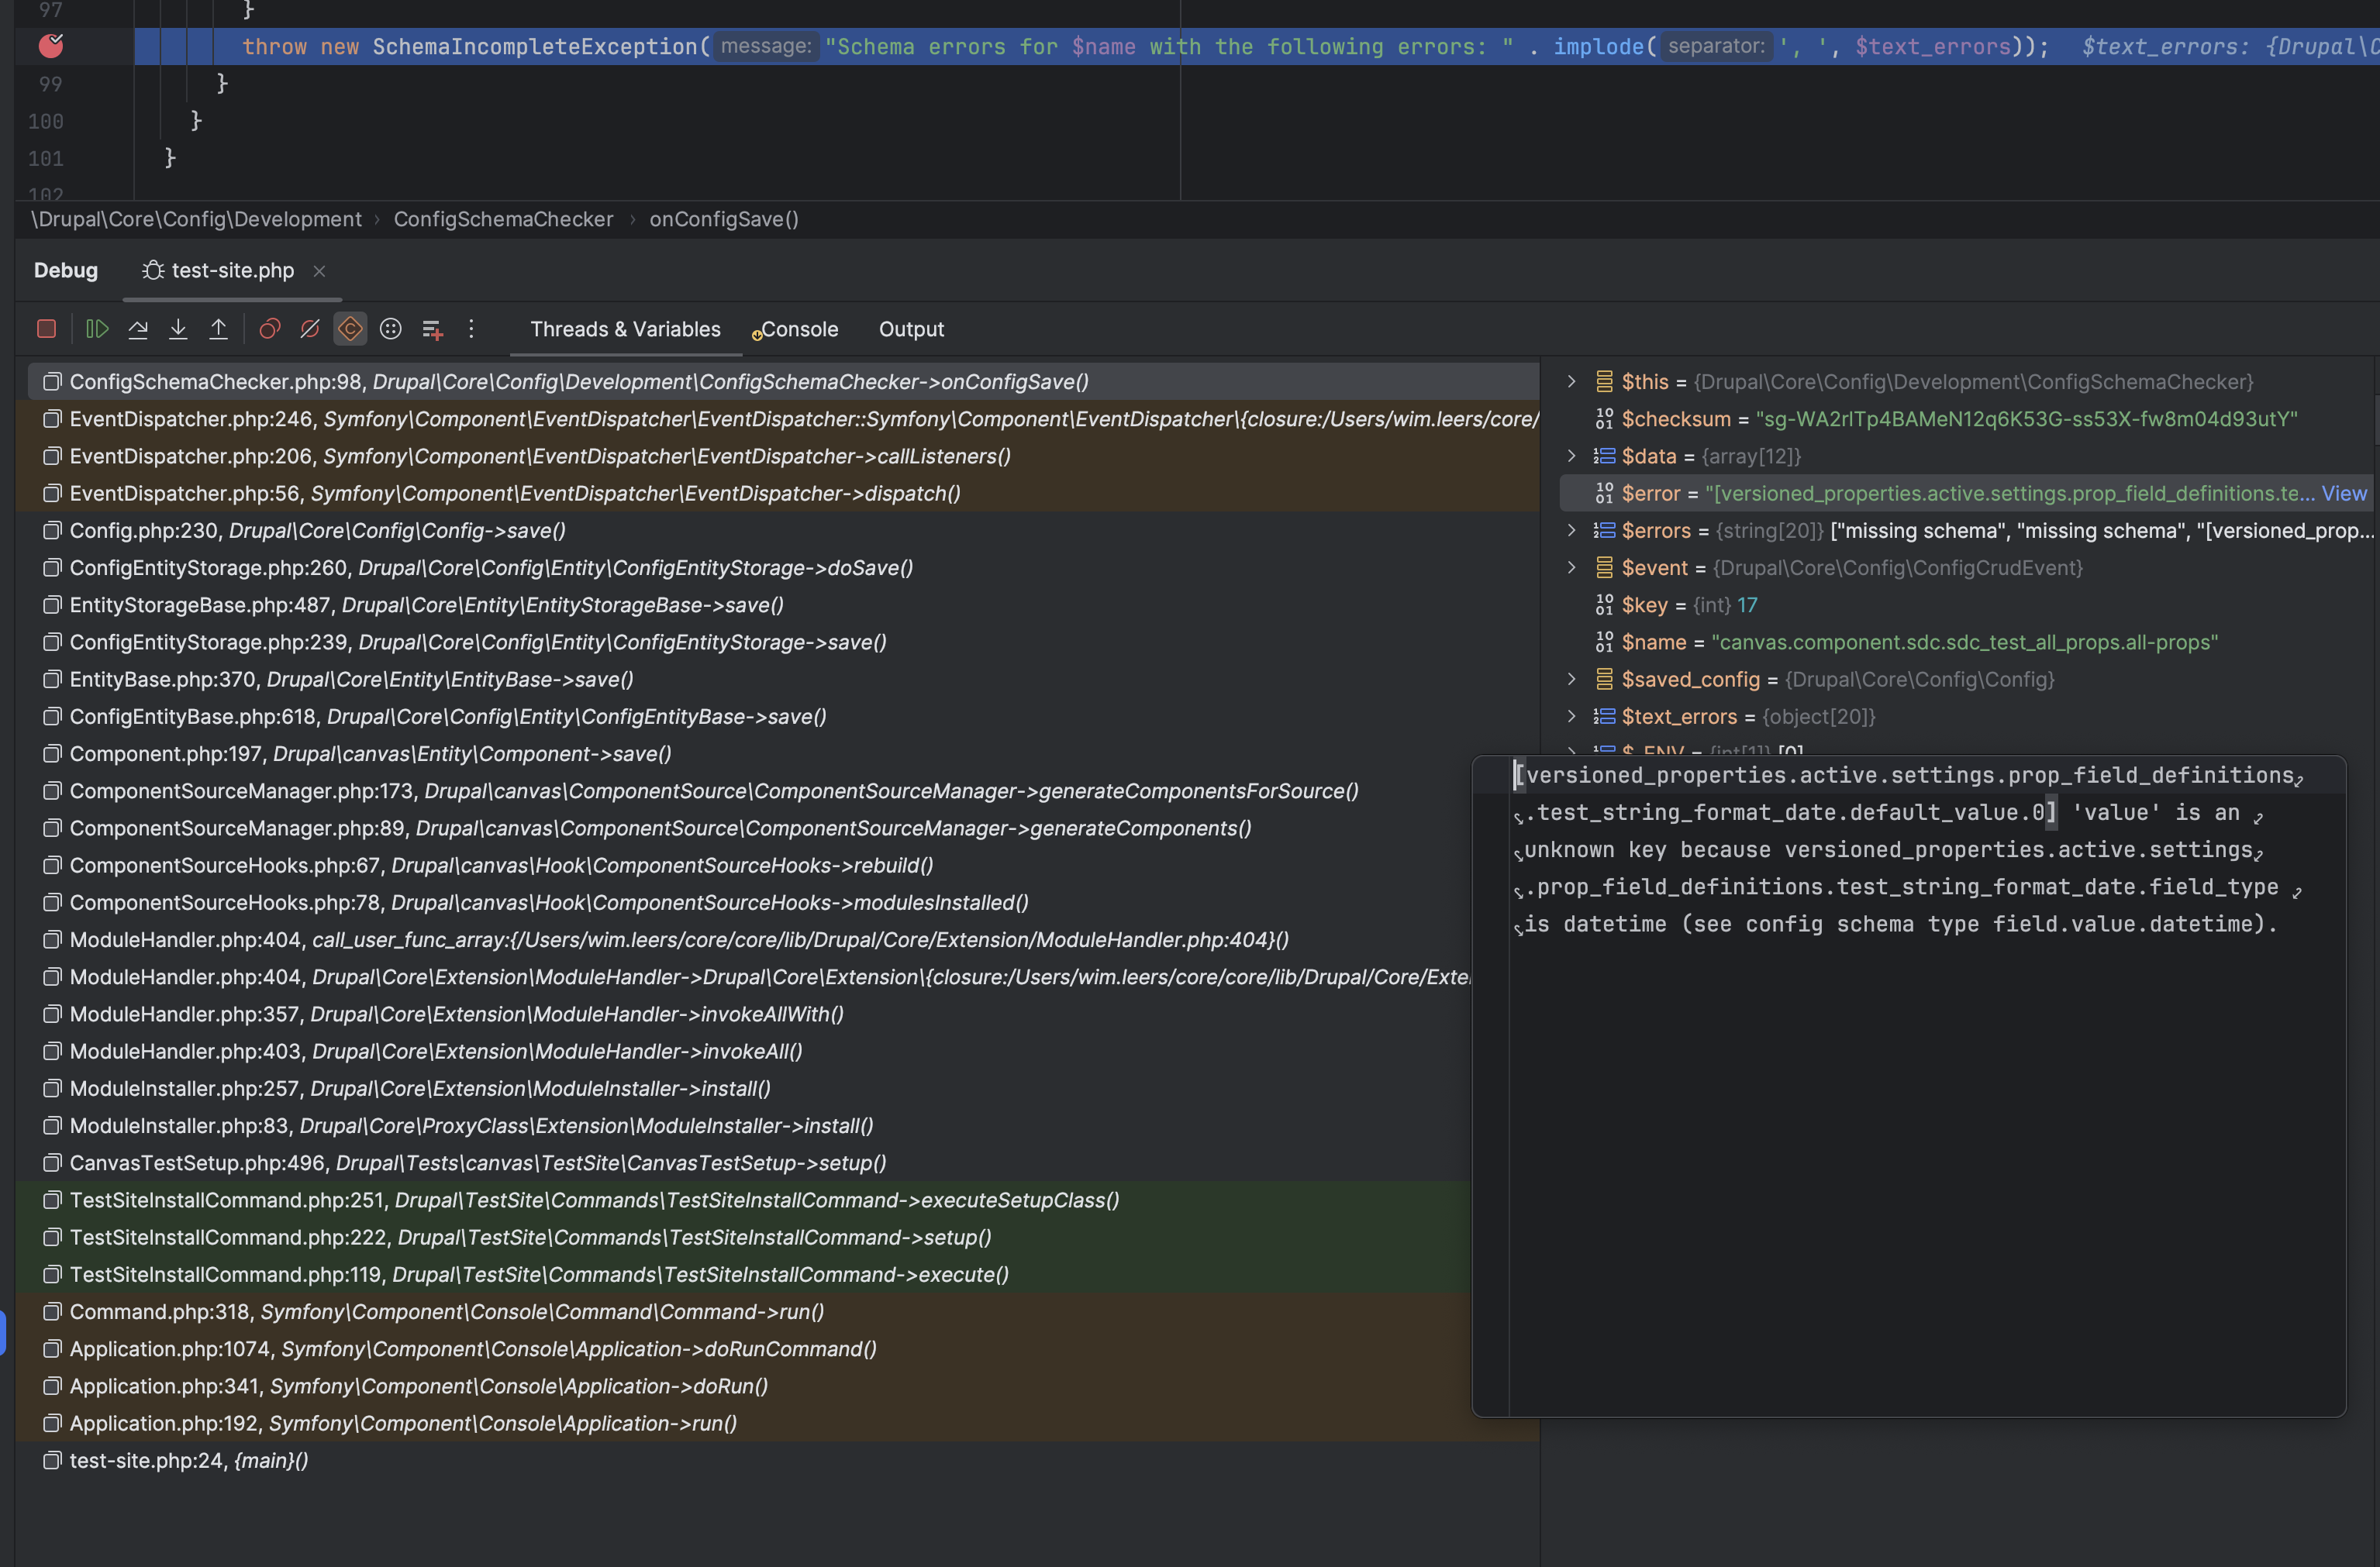The height and width of the screenshot is (1567, 2380).
Task: Switch to the Console tab
Action: [799, 329]
